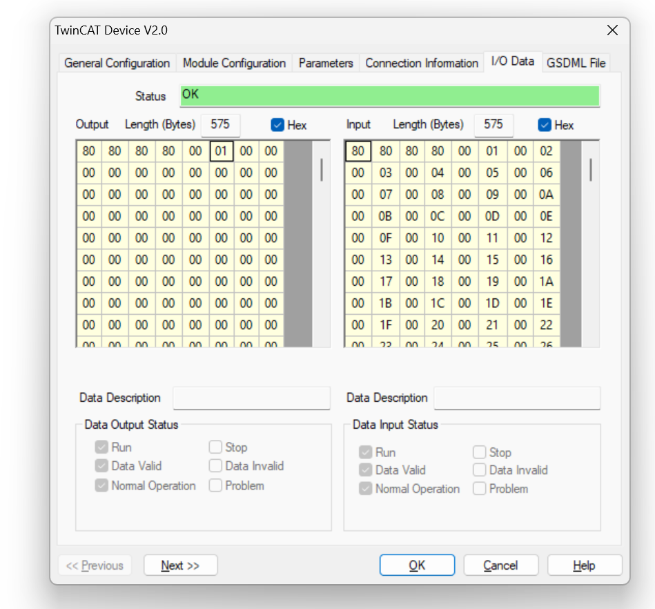Image resolution: width=655 pixels, height=609 pixels.
Task: Switch to the General Configuration tab
Action: point(117,63)
